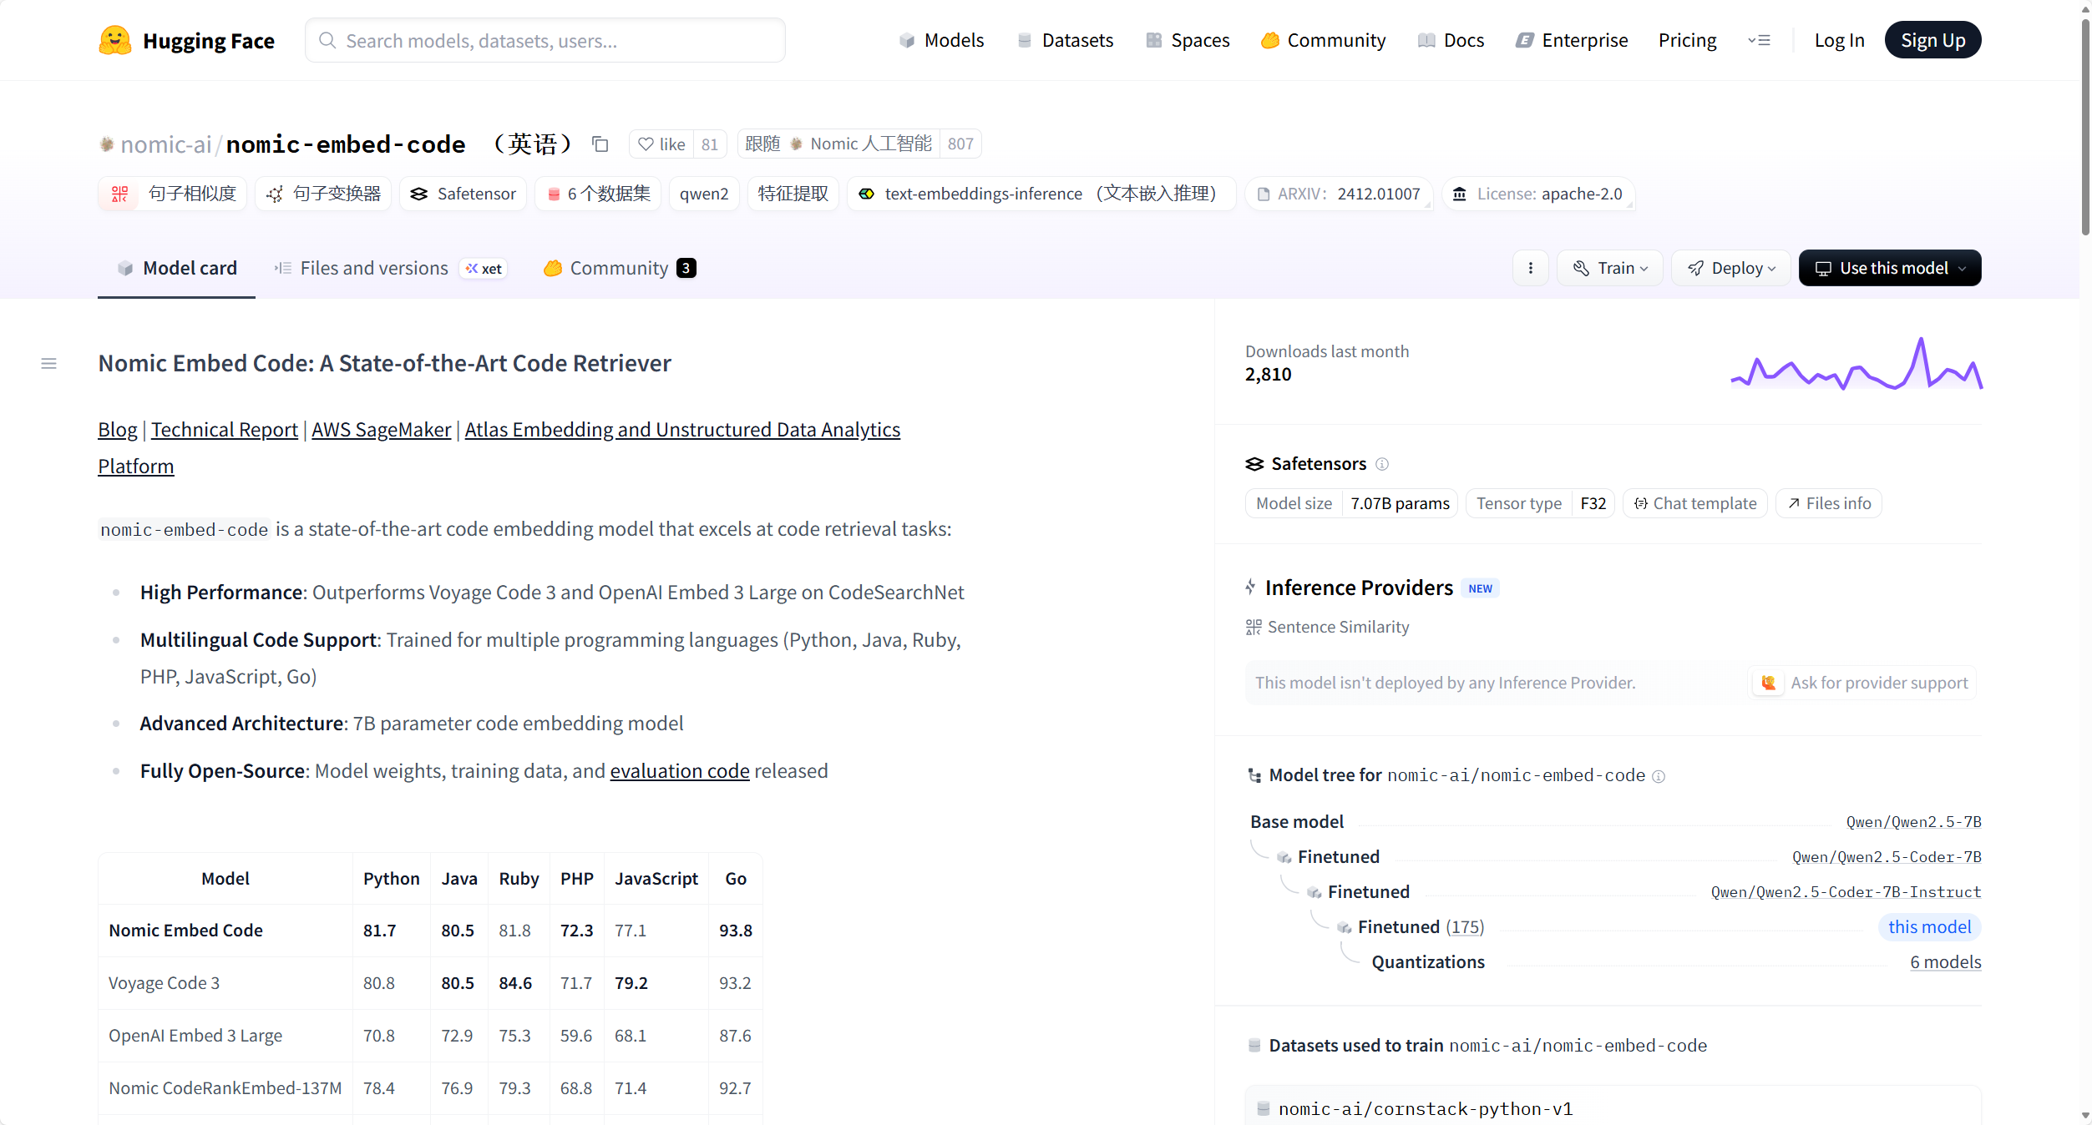2092x1125 pixels.
Task: Click the nomic-ai owner name in the title
Action: 166,144
